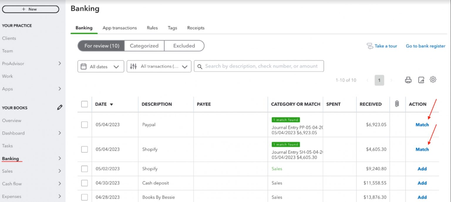This screenshot has width=451, height=202.
Task: Click the search magnifier in the search bar
Action: pos(200,66)
